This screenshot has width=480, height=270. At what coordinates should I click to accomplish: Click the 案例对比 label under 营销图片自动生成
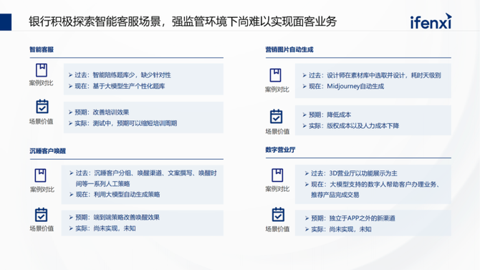point(277,90)
